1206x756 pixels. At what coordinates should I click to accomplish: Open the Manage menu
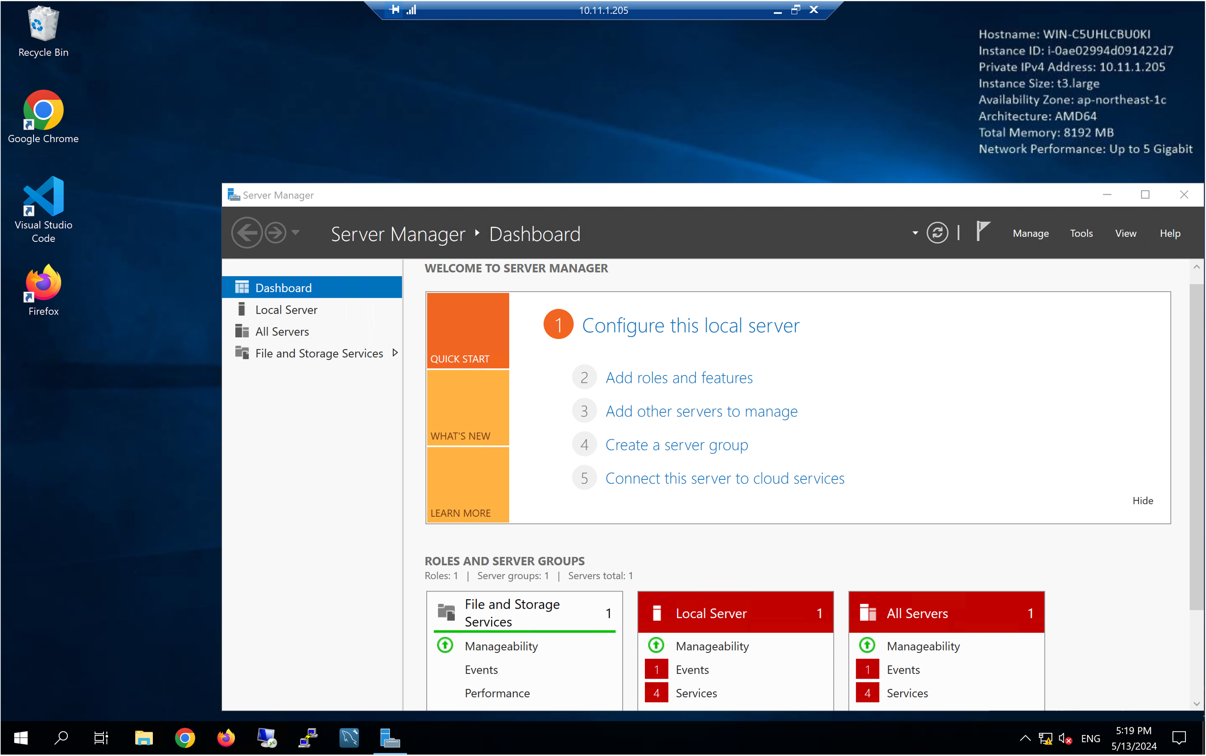pyautogui.click(x=1030, y=234)
